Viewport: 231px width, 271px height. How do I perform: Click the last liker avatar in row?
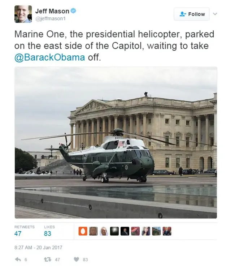167,231
